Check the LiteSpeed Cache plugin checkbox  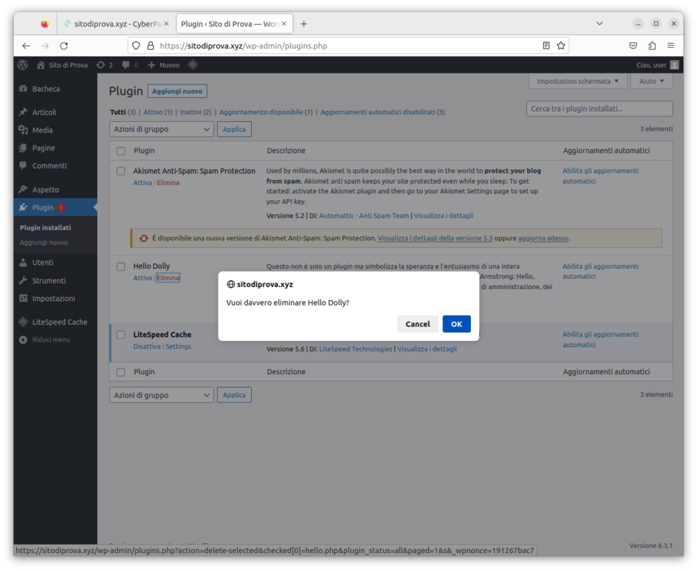click(x=121, y=335)
